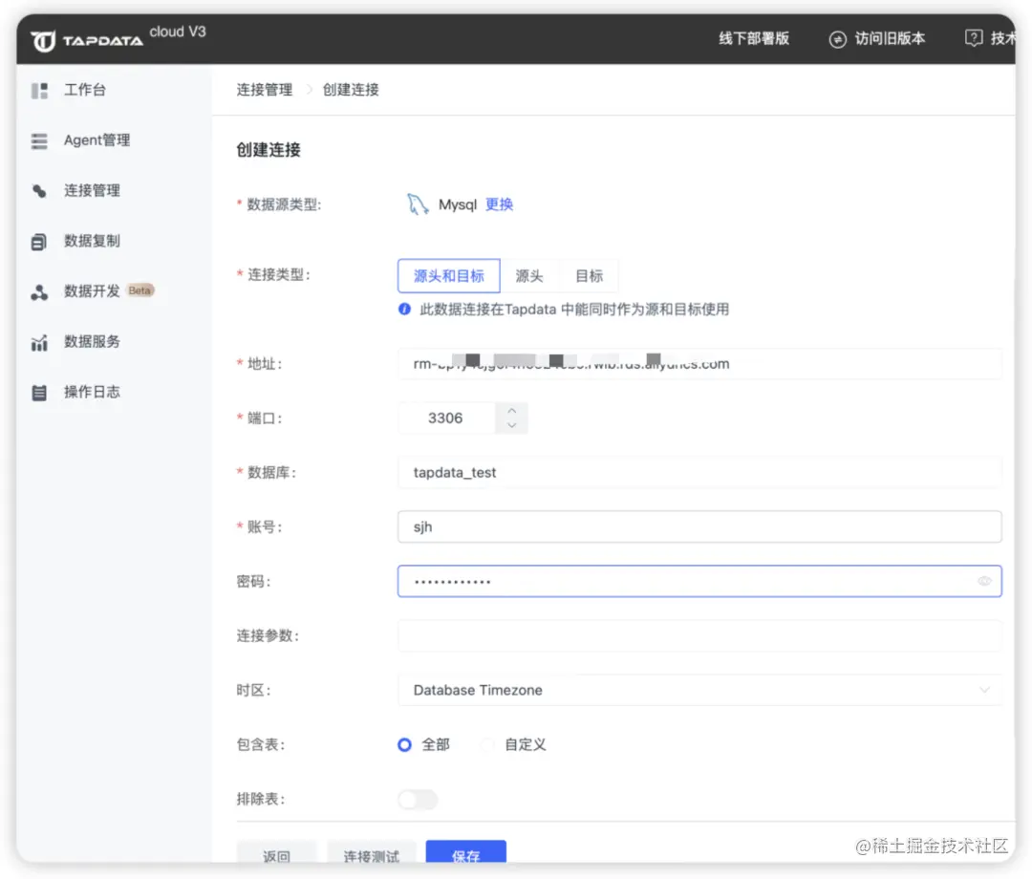
Task: Click the empty 连接参数 field
Action: 699,635
